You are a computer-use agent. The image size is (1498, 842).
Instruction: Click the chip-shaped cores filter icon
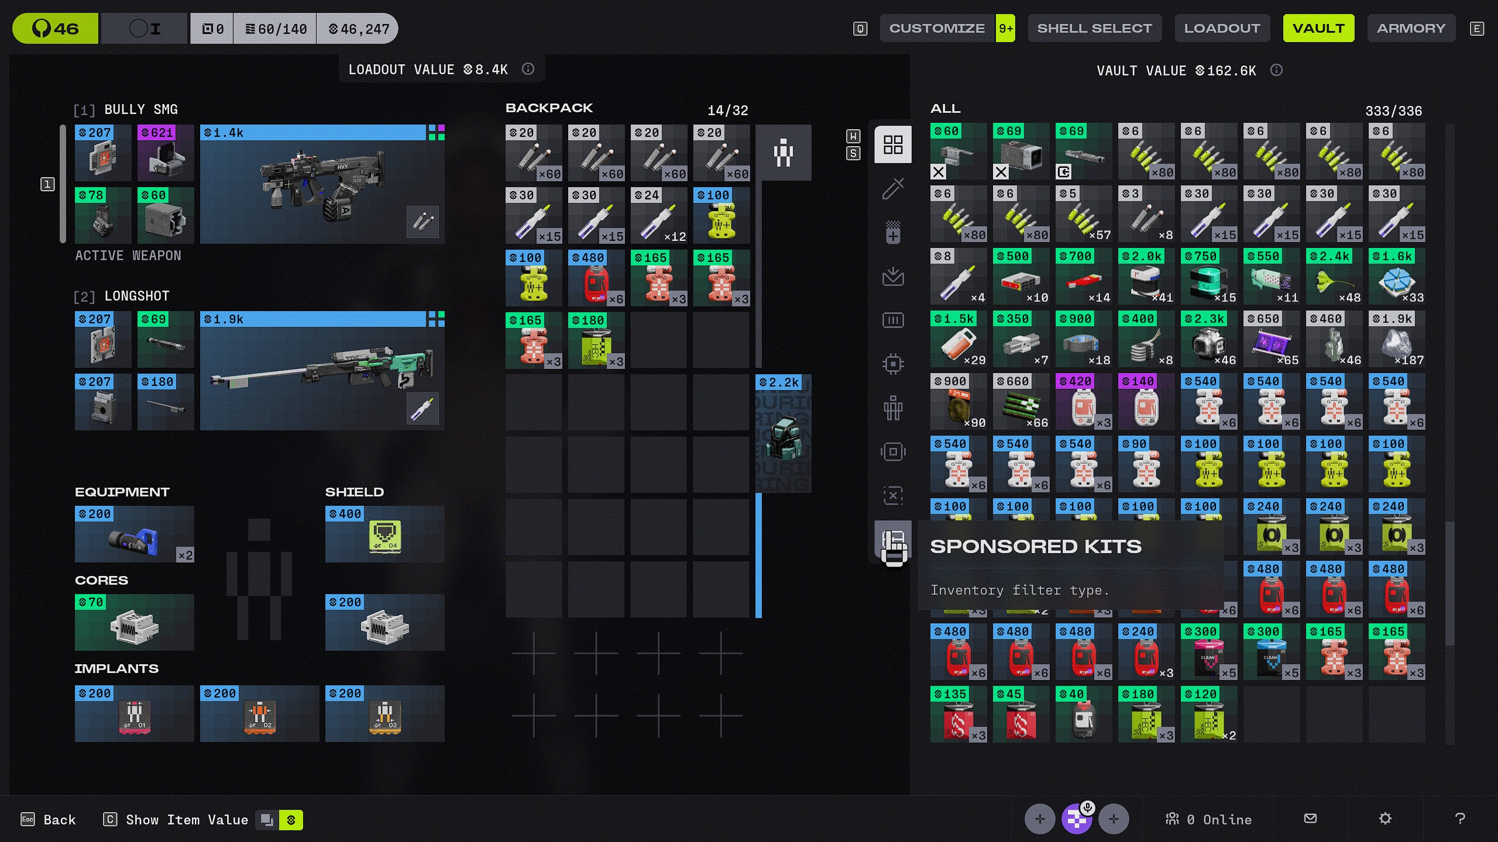click(x=893, y=364)
